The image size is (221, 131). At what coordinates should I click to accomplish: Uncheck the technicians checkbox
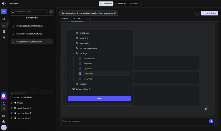[80, 74]
